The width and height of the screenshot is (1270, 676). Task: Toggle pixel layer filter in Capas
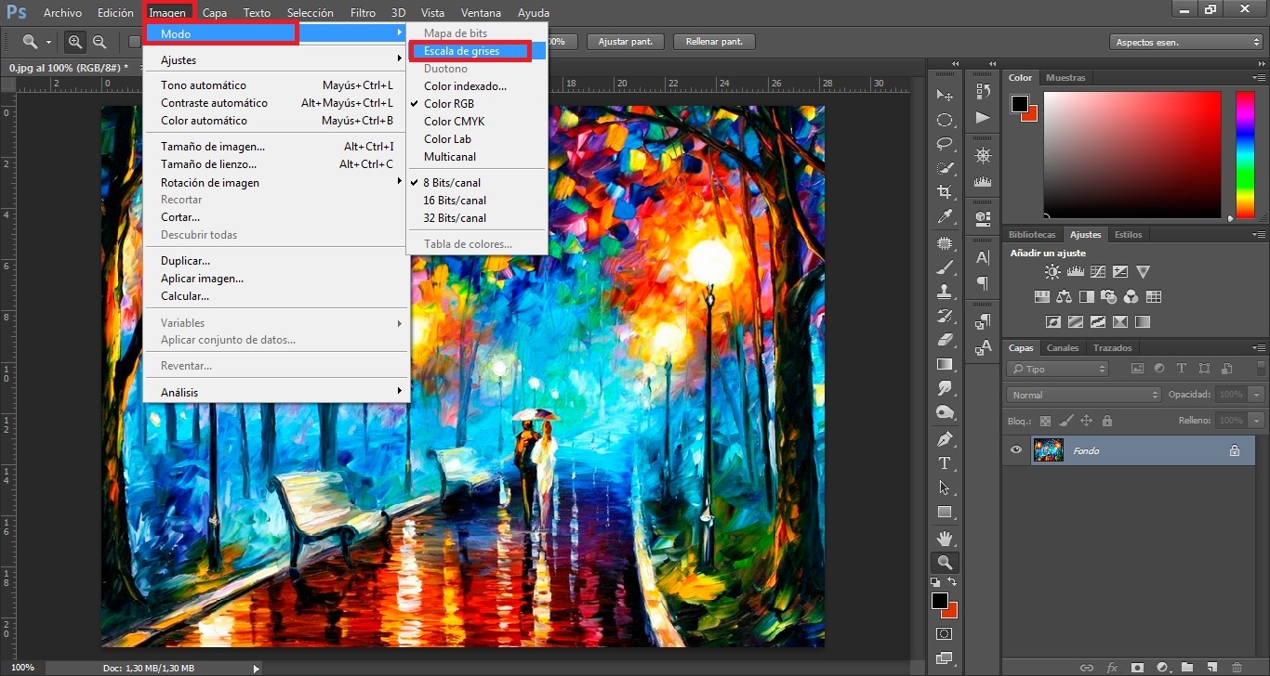1137,369
